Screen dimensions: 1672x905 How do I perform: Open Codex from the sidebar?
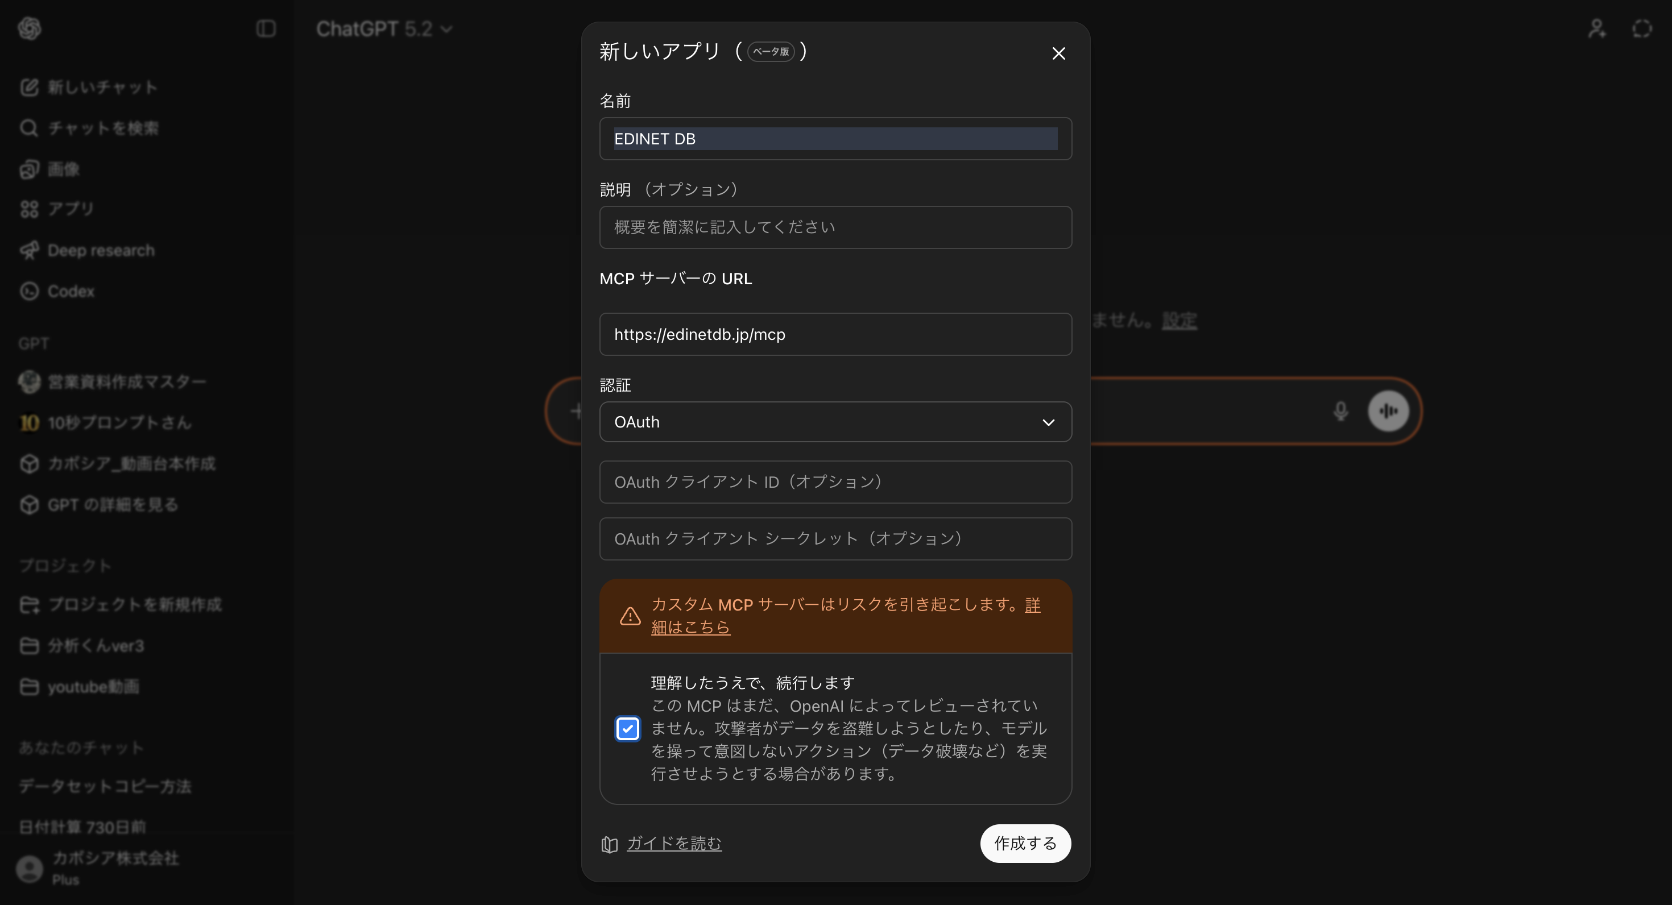coord(70,290)
